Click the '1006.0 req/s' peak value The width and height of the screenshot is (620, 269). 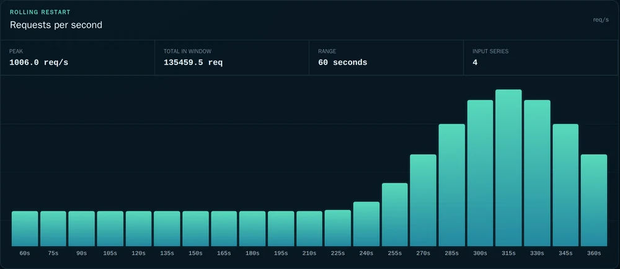pos(38,63)
